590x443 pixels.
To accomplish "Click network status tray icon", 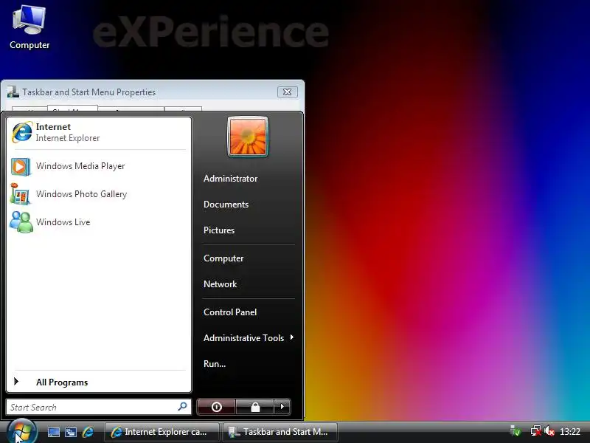I will coord(535,431).
